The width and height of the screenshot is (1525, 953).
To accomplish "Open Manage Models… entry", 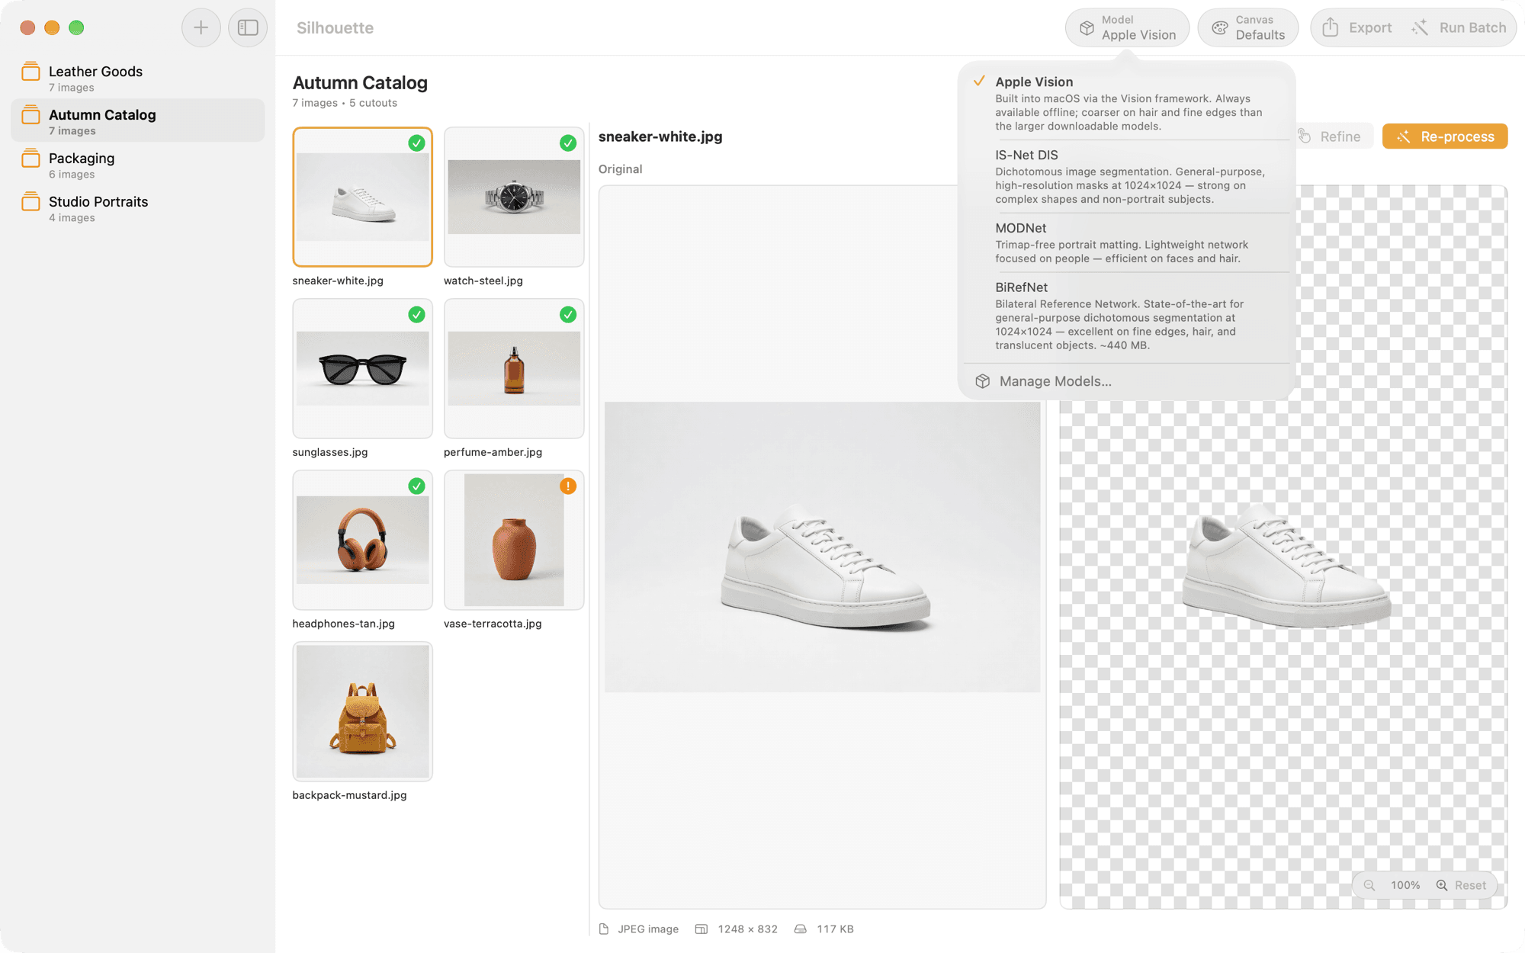I will coord(1127,381).
